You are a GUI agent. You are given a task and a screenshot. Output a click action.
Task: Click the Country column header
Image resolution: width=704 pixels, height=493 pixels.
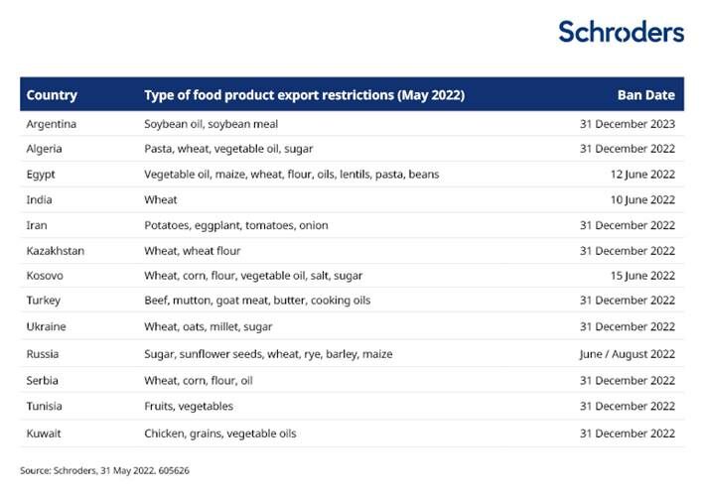pos(52,95)
